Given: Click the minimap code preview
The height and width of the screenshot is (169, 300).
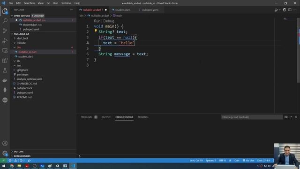Looking at the screenshot, I should 285,19.
